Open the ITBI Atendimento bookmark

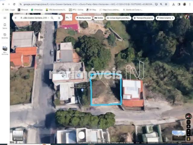[x=56, y=10]
